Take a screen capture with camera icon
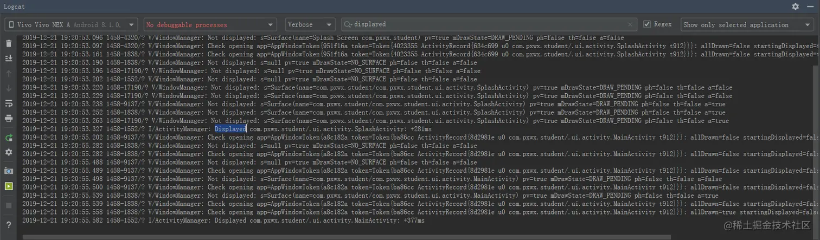820x240 pixels. (8, 171)
